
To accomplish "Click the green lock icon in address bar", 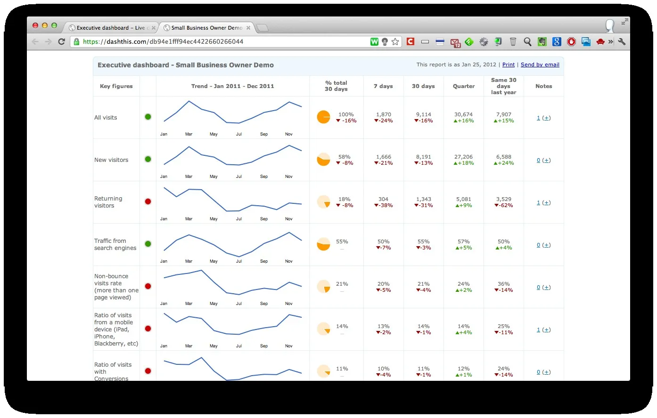I will tap(76, 41).
